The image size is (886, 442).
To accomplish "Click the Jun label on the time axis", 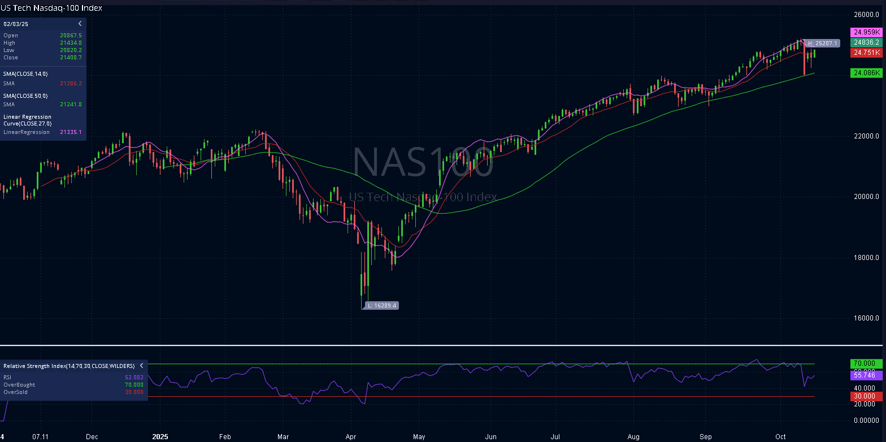I will coord(490,436).
